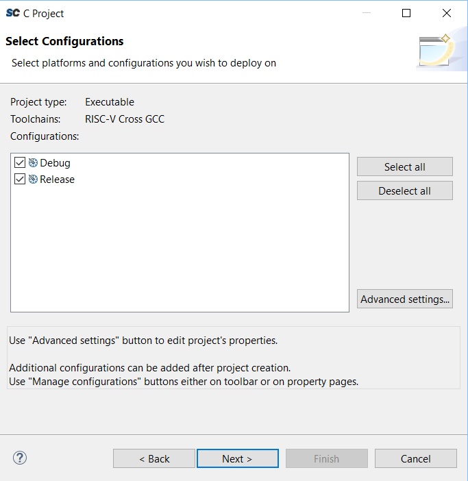Click the SC application icon in title bar
Image resolution: width=468 pixels, height=481 pixels.
coord(12,13)
